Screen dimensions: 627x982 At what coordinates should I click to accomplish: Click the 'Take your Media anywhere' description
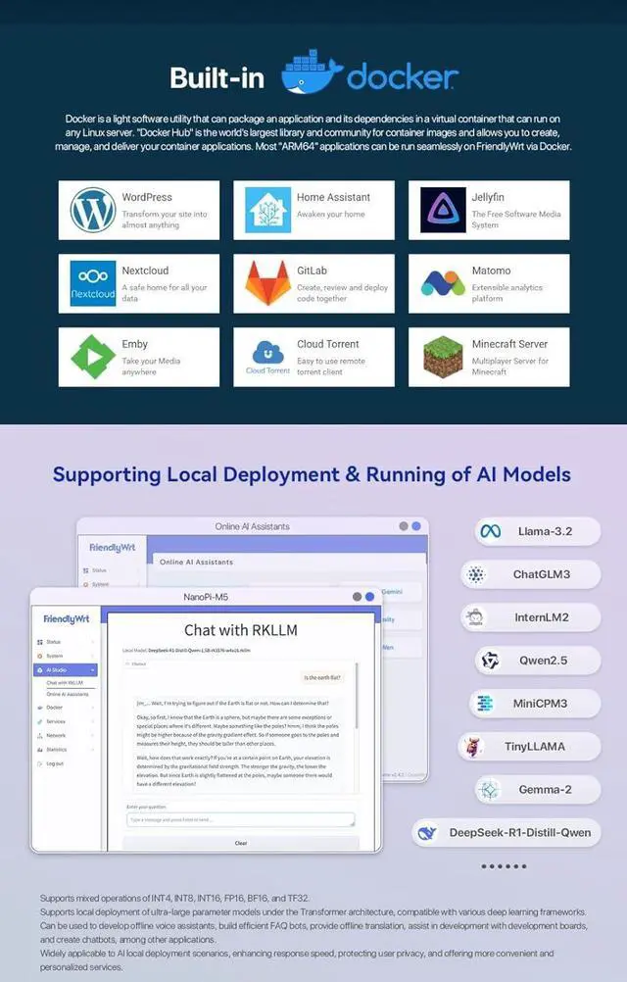pos(151,367)
